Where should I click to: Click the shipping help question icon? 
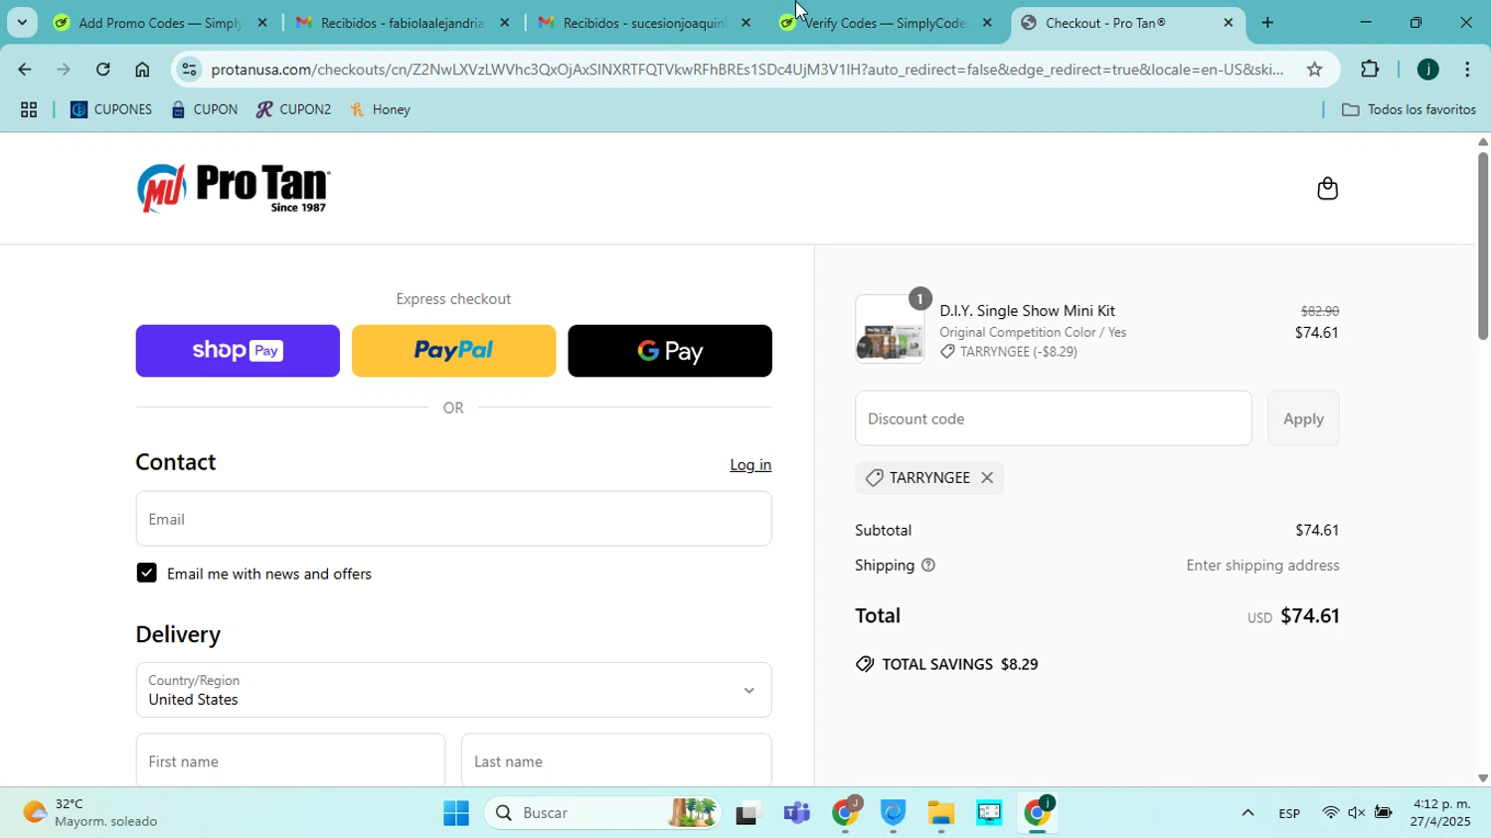(x=928, y=566)
